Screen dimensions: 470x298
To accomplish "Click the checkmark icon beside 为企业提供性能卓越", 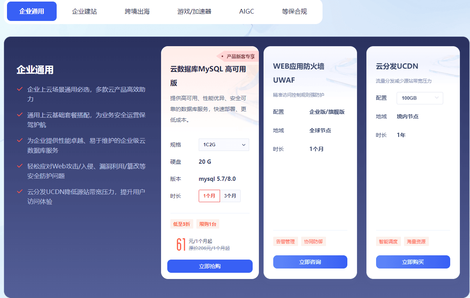I will (x=19, y=140).
